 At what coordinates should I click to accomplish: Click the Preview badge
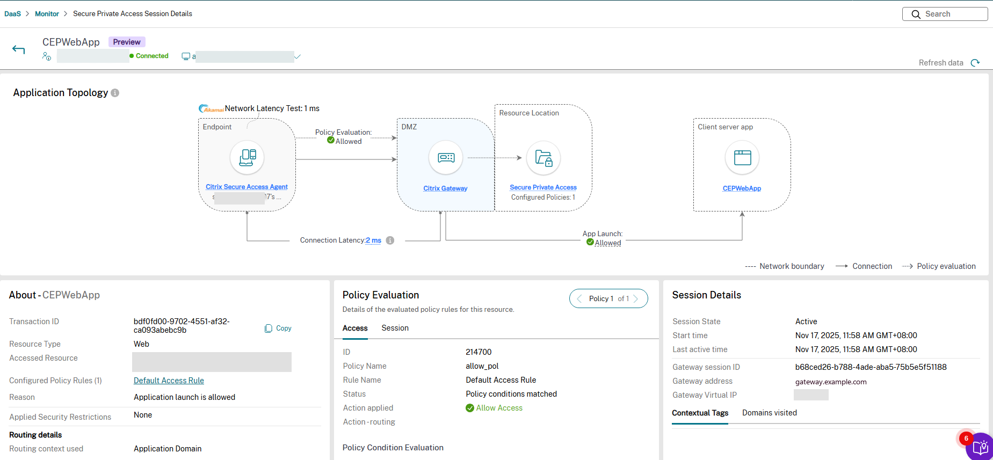click(127, 42)
